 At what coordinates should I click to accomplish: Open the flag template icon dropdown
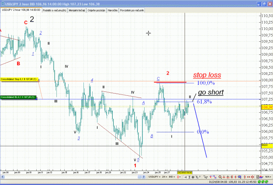click(x=262, y=177)
